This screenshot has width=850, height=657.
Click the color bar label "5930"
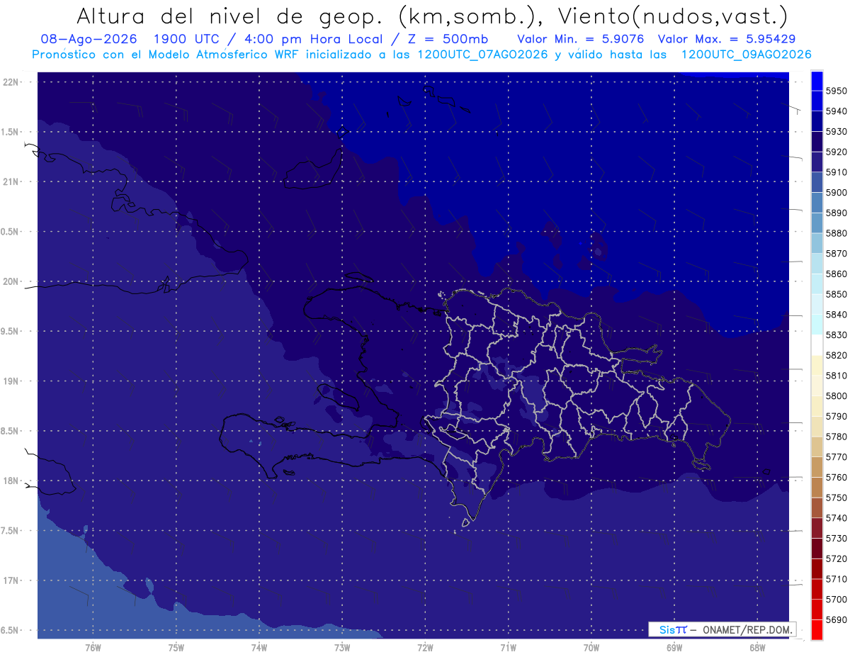point(837,132)
